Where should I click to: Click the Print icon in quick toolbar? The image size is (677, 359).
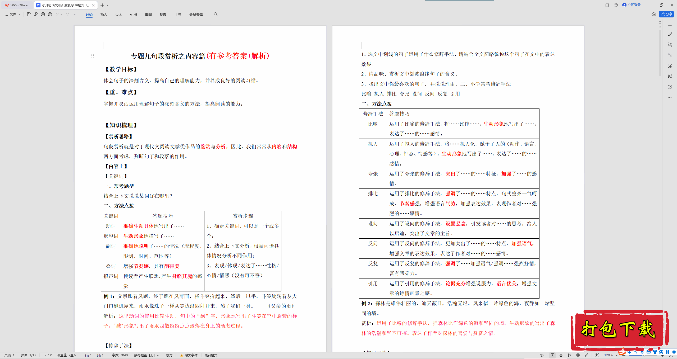point(43,14)
